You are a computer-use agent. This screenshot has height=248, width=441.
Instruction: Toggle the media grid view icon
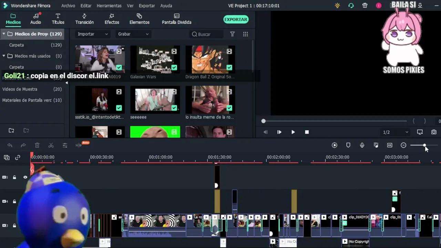(245, 34)
